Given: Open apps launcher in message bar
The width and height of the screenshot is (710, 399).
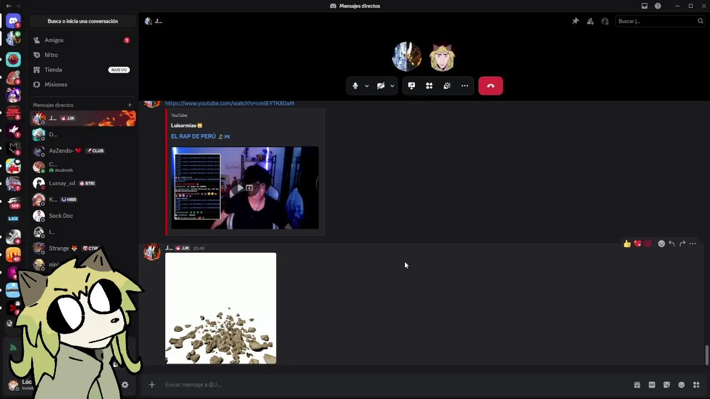Looking at the screenshot, I should coord(696,385).
